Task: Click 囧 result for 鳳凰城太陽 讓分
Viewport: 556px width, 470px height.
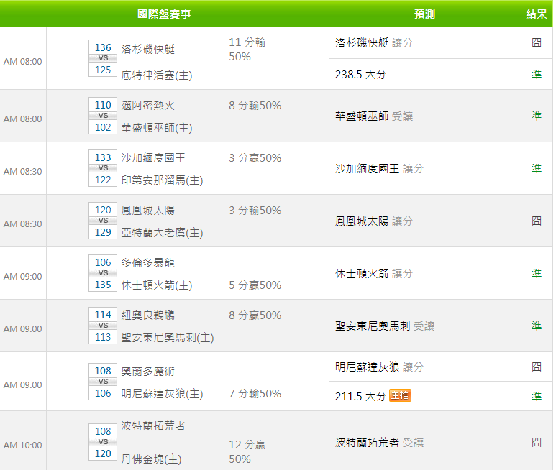Action: tap(537, 221)
